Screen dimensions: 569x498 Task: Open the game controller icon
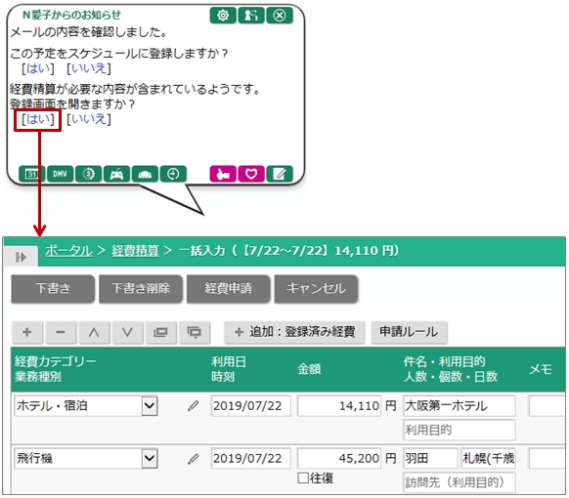[x=116, y=174]
